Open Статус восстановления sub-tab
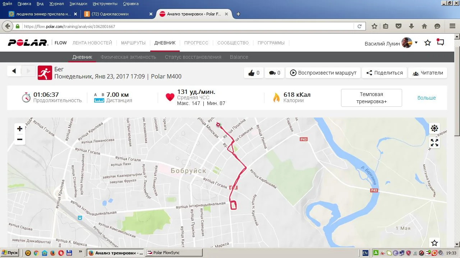 193,57
